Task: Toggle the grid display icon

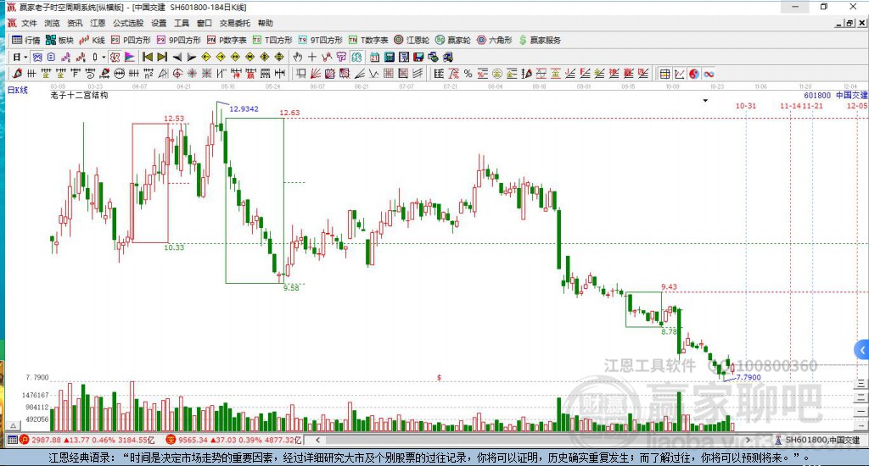Action: tap(664, 74)
